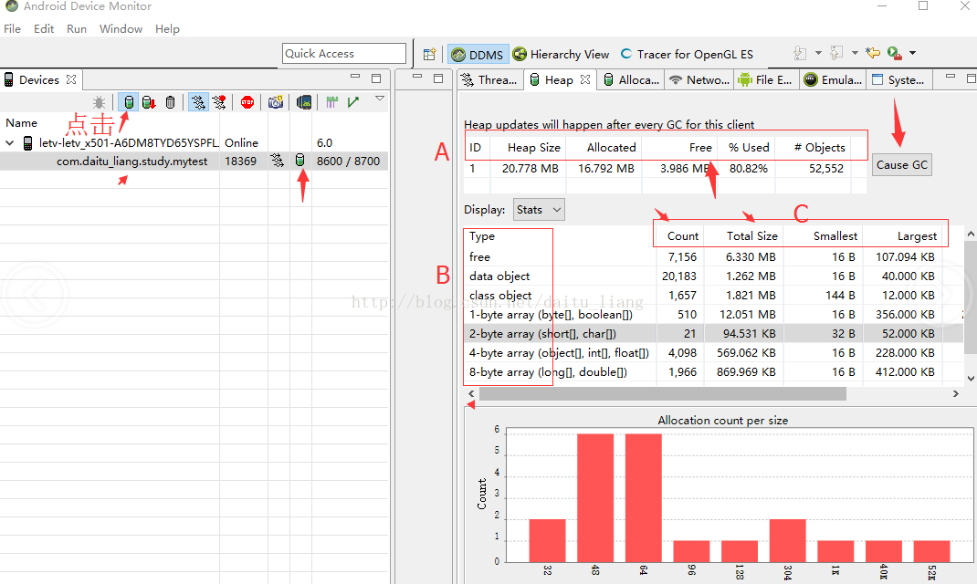Image resolution: width=977 pixels, height=584 pixels.
Task: Click the thread icon in mytest row
Action: tap(278, 161)
